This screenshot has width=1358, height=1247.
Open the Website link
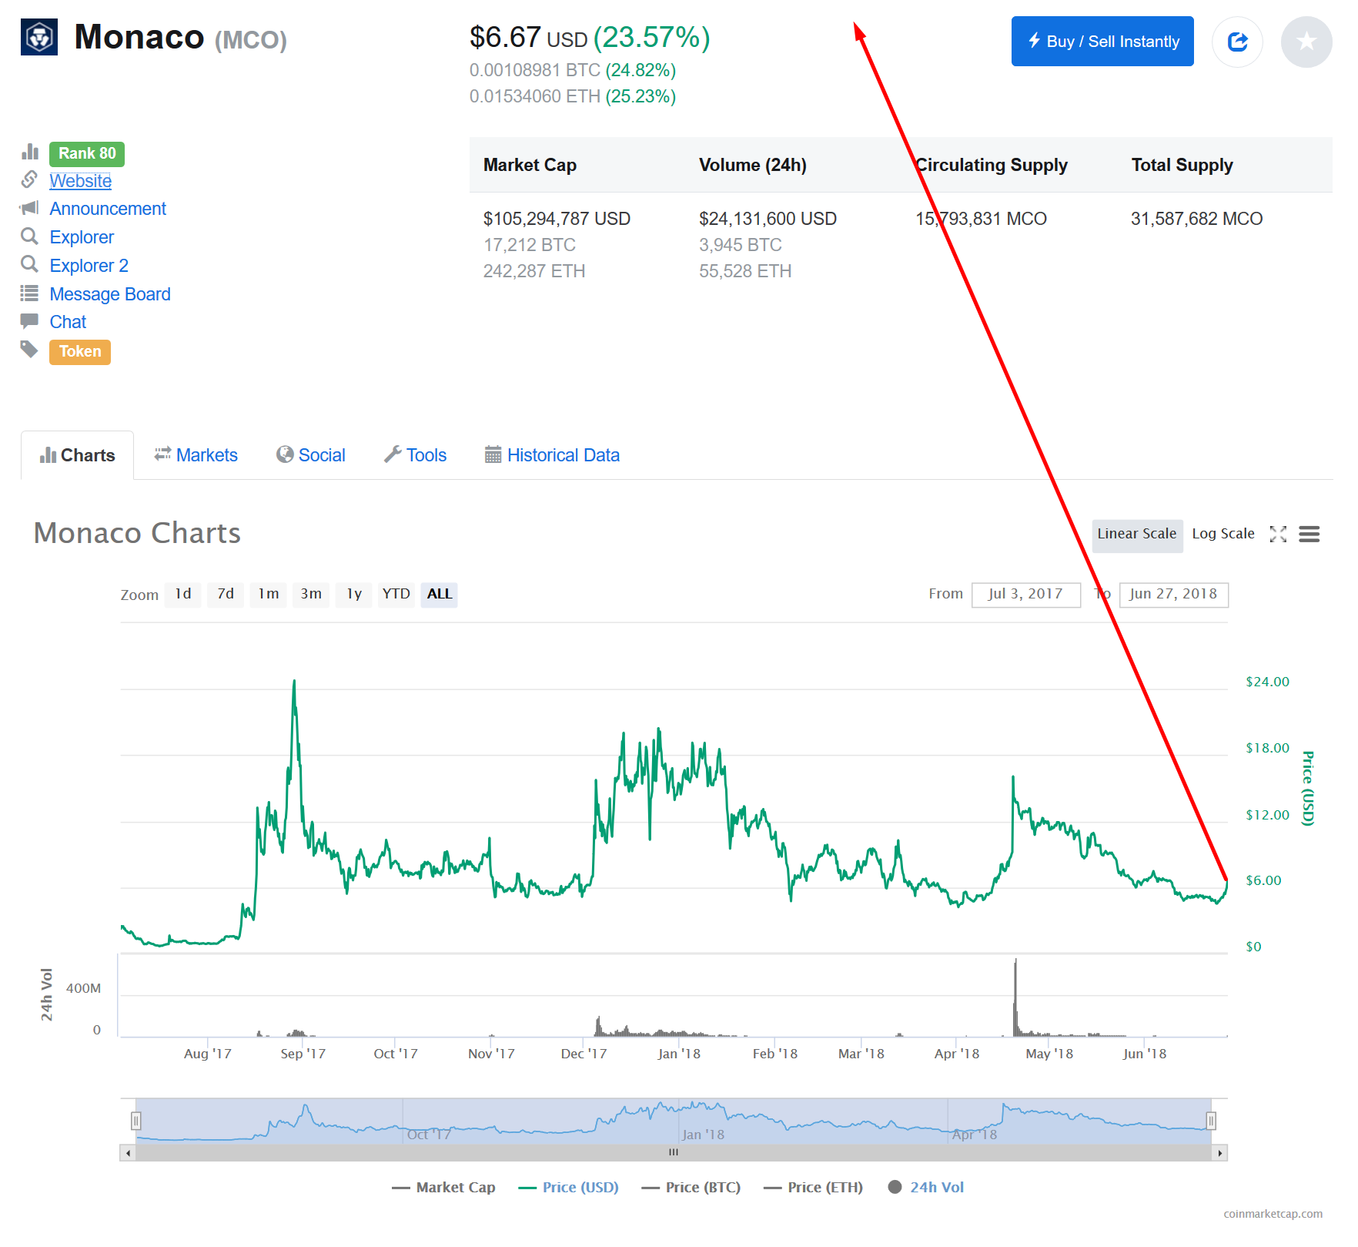tap(81, 181)
